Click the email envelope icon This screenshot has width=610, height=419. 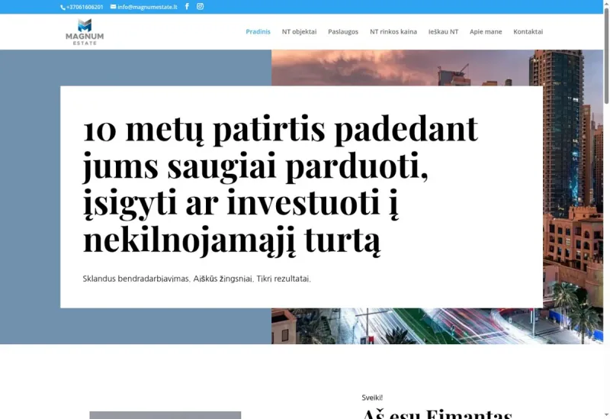pos(113,7)
